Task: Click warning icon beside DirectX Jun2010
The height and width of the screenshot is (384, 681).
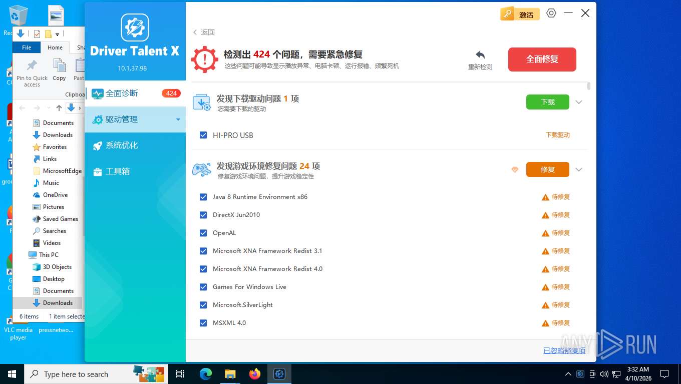Action: [545, 215]
